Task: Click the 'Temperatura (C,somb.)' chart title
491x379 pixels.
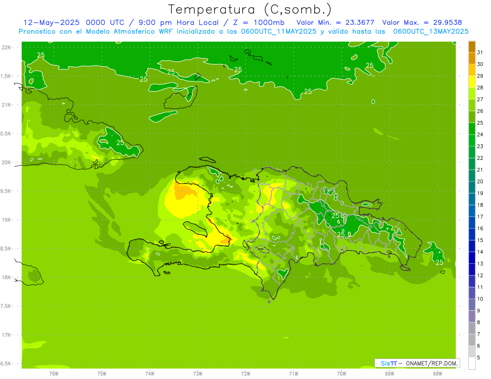Action: (250, 9)
